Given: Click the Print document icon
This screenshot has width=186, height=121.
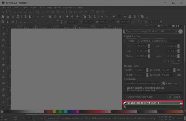Looking at the screenshot, I should (x=18, y=17).
